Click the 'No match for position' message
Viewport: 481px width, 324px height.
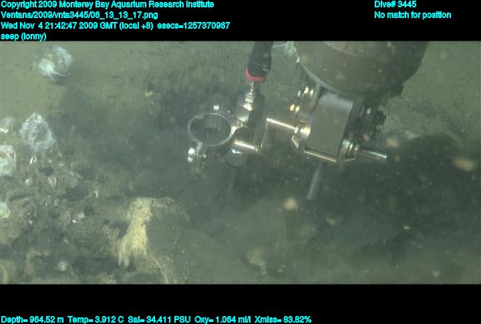413,15
